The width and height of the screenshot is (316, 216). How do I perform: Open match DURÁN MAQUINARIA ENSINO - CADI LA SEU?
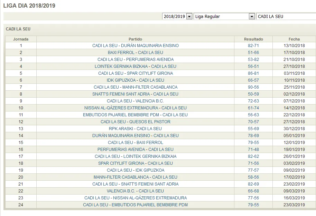pyautogui.click(x=136, y=135)
